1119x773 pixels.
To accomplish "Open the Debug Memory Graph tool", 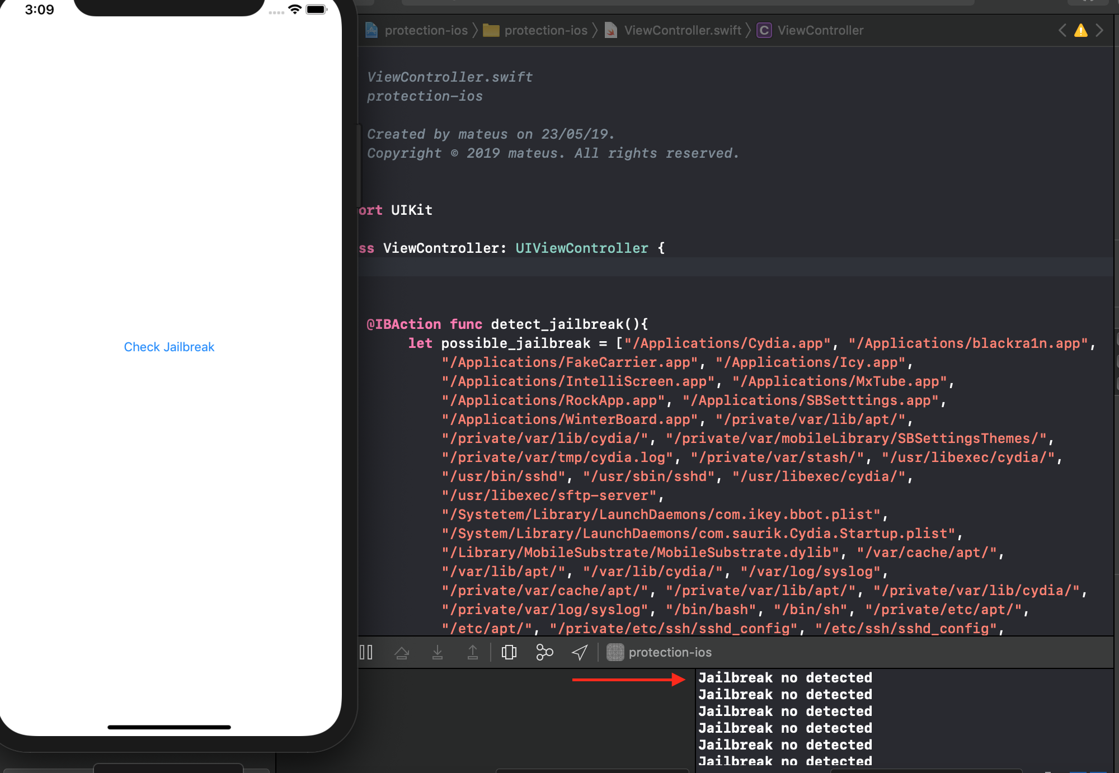I will pyautogui.click(x=544, y=652).
